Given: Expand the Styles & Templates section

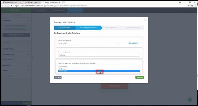Looking at the screenshot, I should click(16, 76).
